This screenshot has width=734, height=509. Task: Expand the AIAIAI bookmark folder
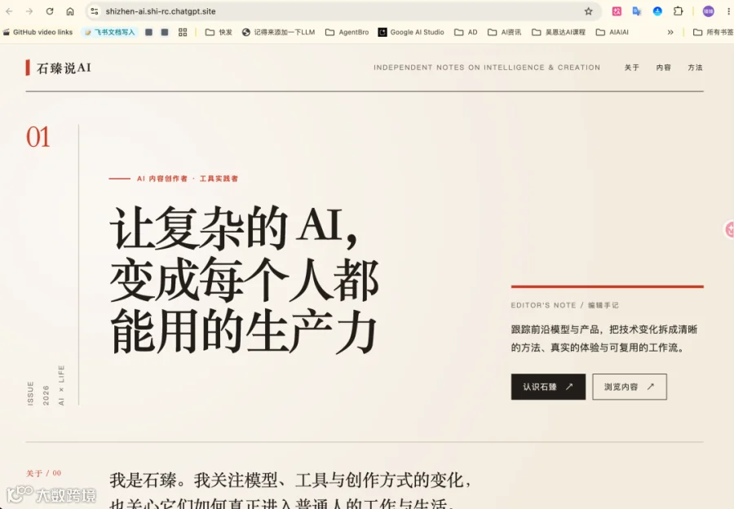point(612,33)
